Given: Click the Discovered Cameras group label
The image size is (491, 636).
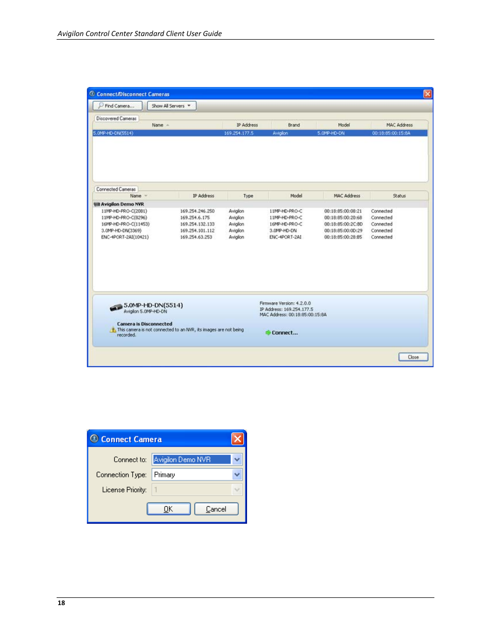Looking at the screenshot, I should click(x=116, y=118).
